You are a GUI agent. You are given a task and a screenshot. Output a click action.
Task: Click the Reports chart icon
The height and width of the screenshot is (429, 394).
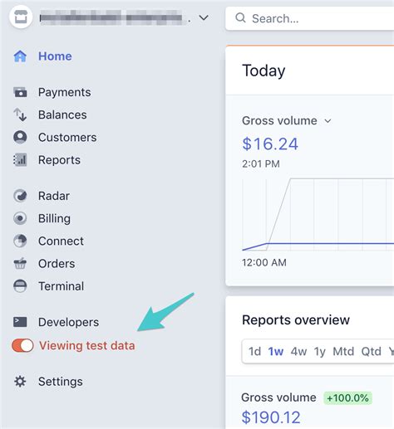(20, 160)
